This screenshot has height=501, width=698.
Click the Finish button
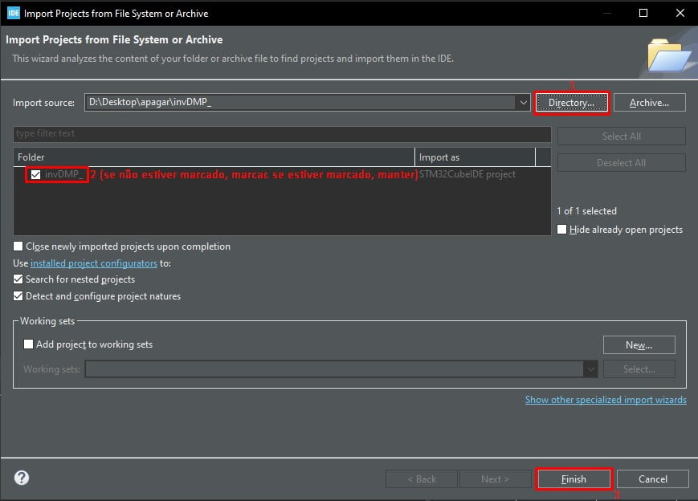[x=574, y=479]
